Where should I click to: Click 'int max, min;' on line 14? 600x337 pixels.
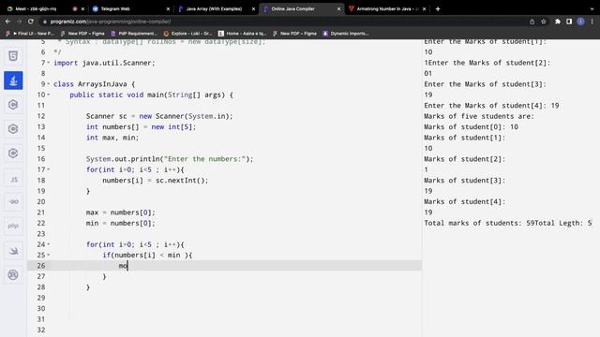[112, 138]
